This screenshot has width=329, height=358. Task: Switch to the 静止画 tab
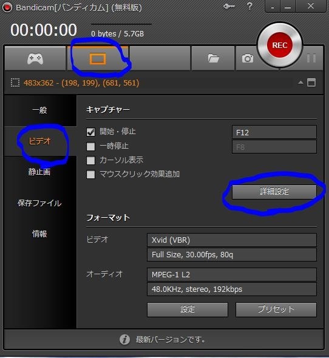[39, 172]
